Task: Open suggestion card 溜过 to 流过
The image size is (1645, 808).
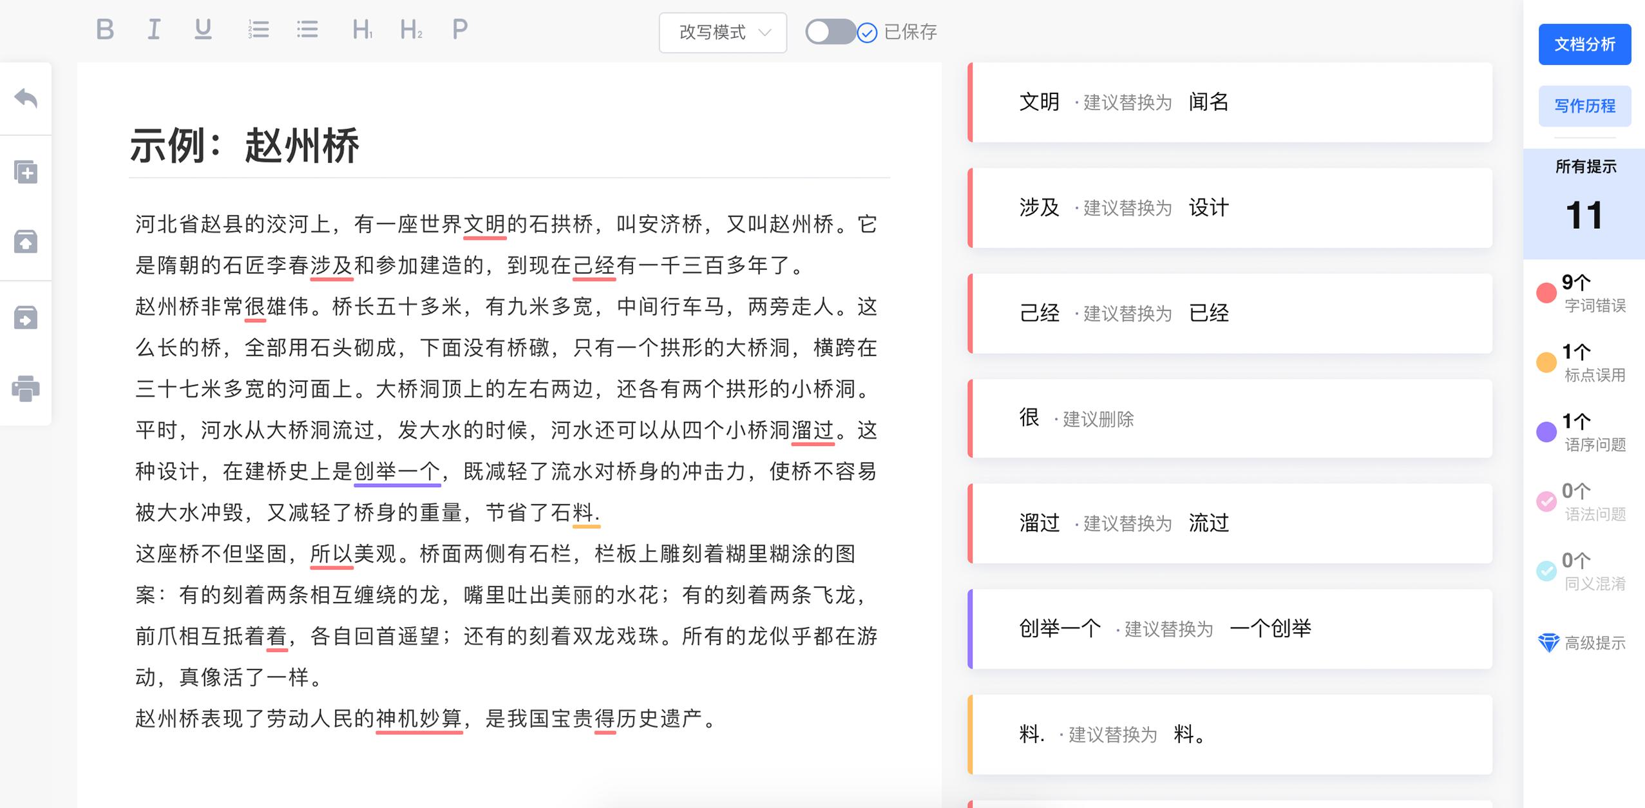Action: click(x=1230, y=523)
